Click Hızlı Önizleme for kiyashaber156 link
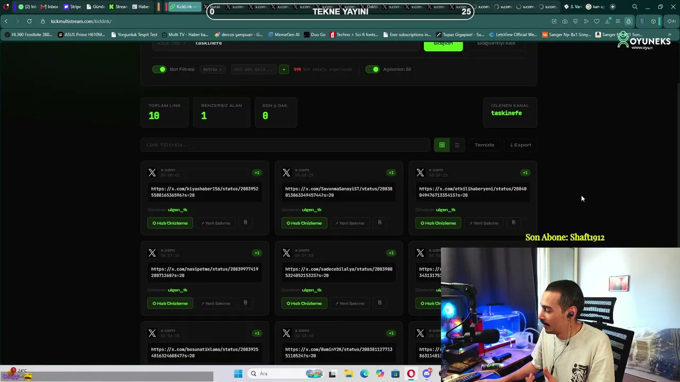Screen dimensions: 680x382 click(x=170, y=223)
